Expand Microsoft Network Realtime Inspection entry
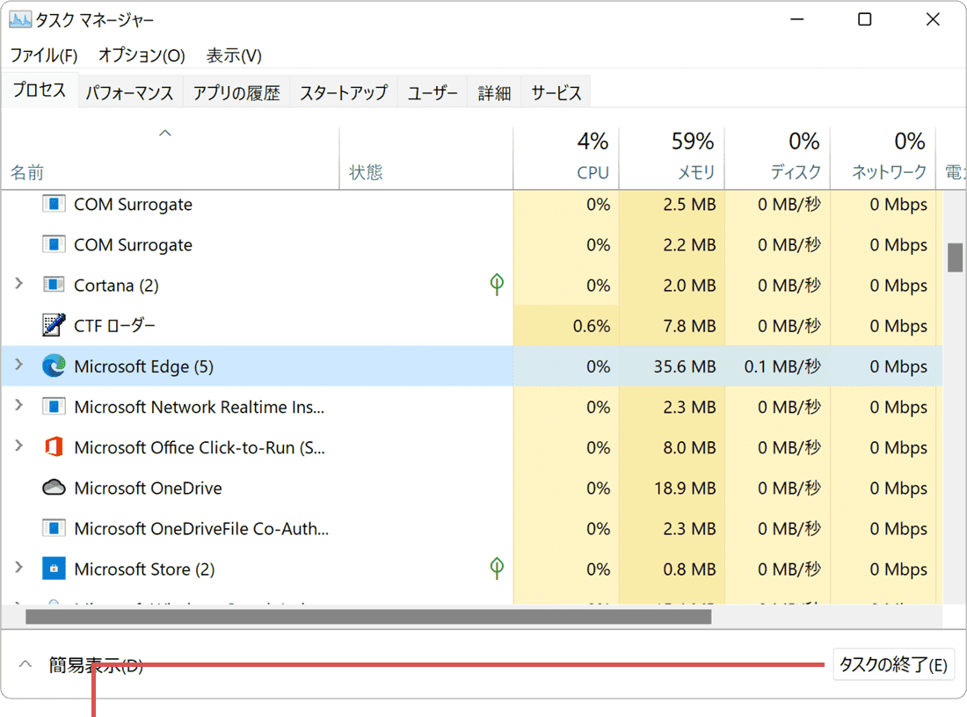 pos(18,407)
